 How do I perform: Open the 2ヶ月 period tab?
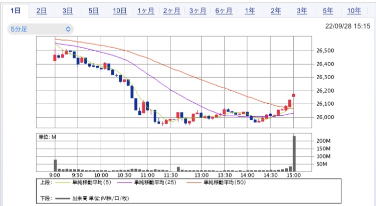tap(171, 11)
